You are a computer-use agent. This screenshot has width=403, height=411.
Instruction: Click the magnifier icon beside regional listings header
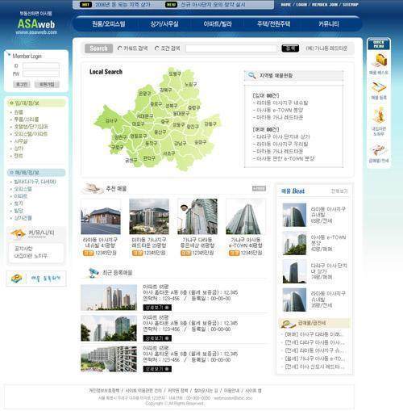tap(251, 75)
